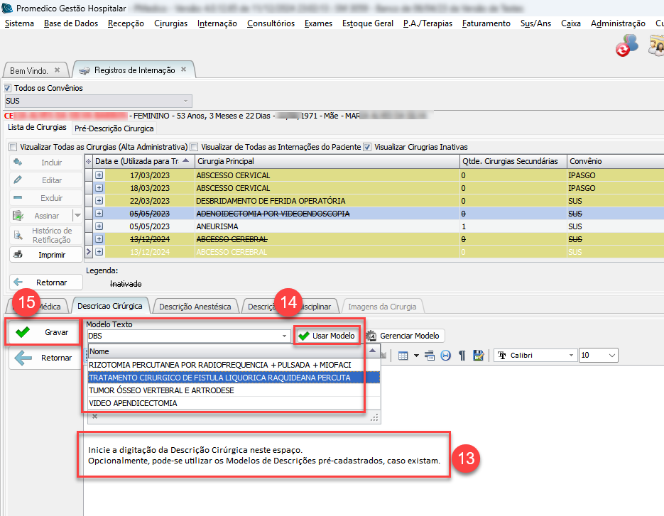Uncheck Visualizar Cirurgias Inativas checkbox
Viewport: 664px width, 516px height.
367,147
